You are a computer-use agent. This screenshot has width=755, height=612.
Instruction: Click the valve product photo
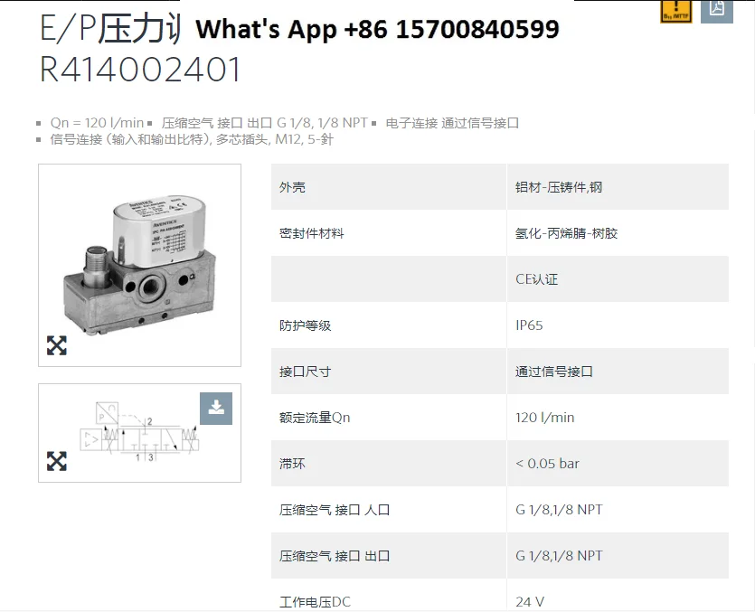click(x=140, y=265)
